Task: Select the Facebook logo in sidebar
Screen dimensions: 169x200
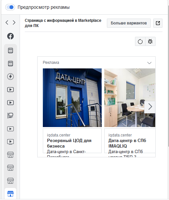Action: pyautogui.click(x=10, y=36)
